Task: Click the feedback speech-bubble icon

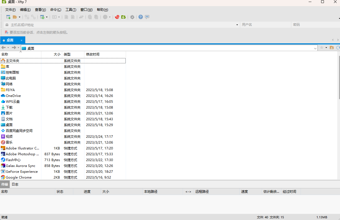Action: [147, 17]
